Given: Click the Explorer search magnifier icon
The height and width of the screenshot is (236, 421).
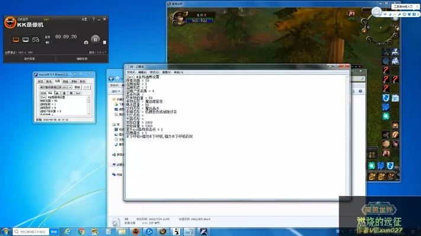Looking at the screenshot, I should tap(362, 78).
